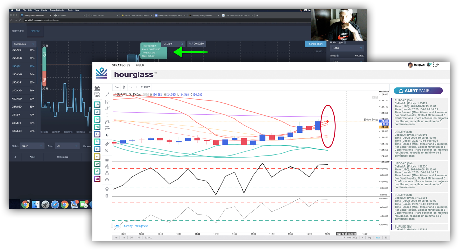
Task: Click the EURJPY symbol field
Action: click(145, 87)
